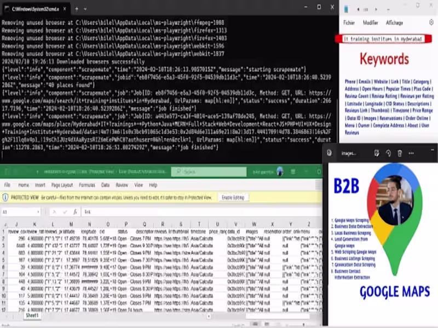Switch to the Page Layout tab in Excel
This screenshot has width=438, height=328.
(62, 185)
